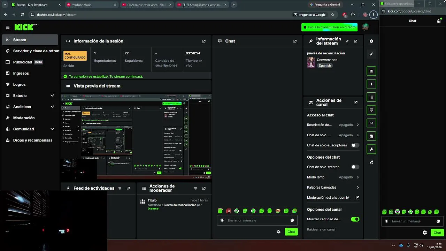The image size is (446, 251).
Task: Pop out the Feed de actividades panel
Action: (128, 188)
